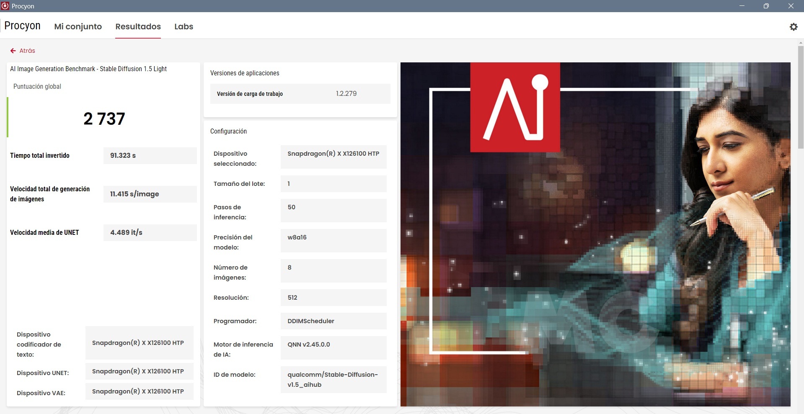Click the Velocidad media de UNET label
This screenshot has height=414, width=804.
44,233
